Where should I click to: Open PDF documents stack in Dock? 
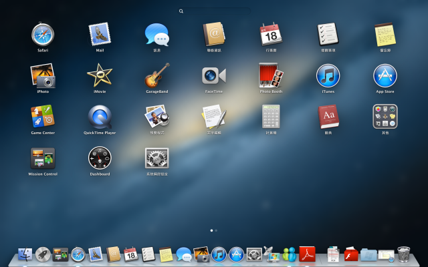coord(333,254)
